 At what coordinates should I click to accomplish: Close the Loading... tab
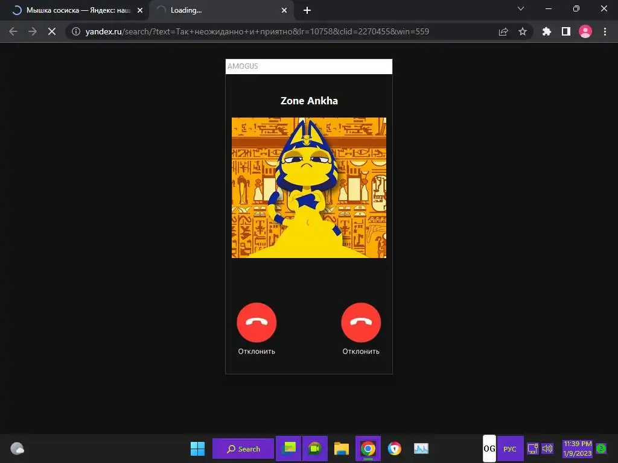click(284, 11)
